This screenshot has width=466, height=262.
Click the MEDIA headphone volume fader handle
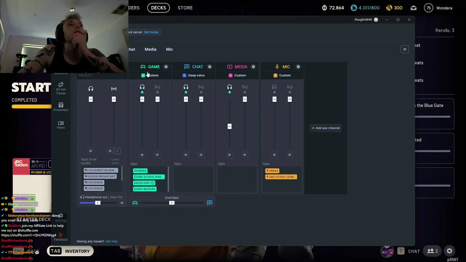pos(229,126)
